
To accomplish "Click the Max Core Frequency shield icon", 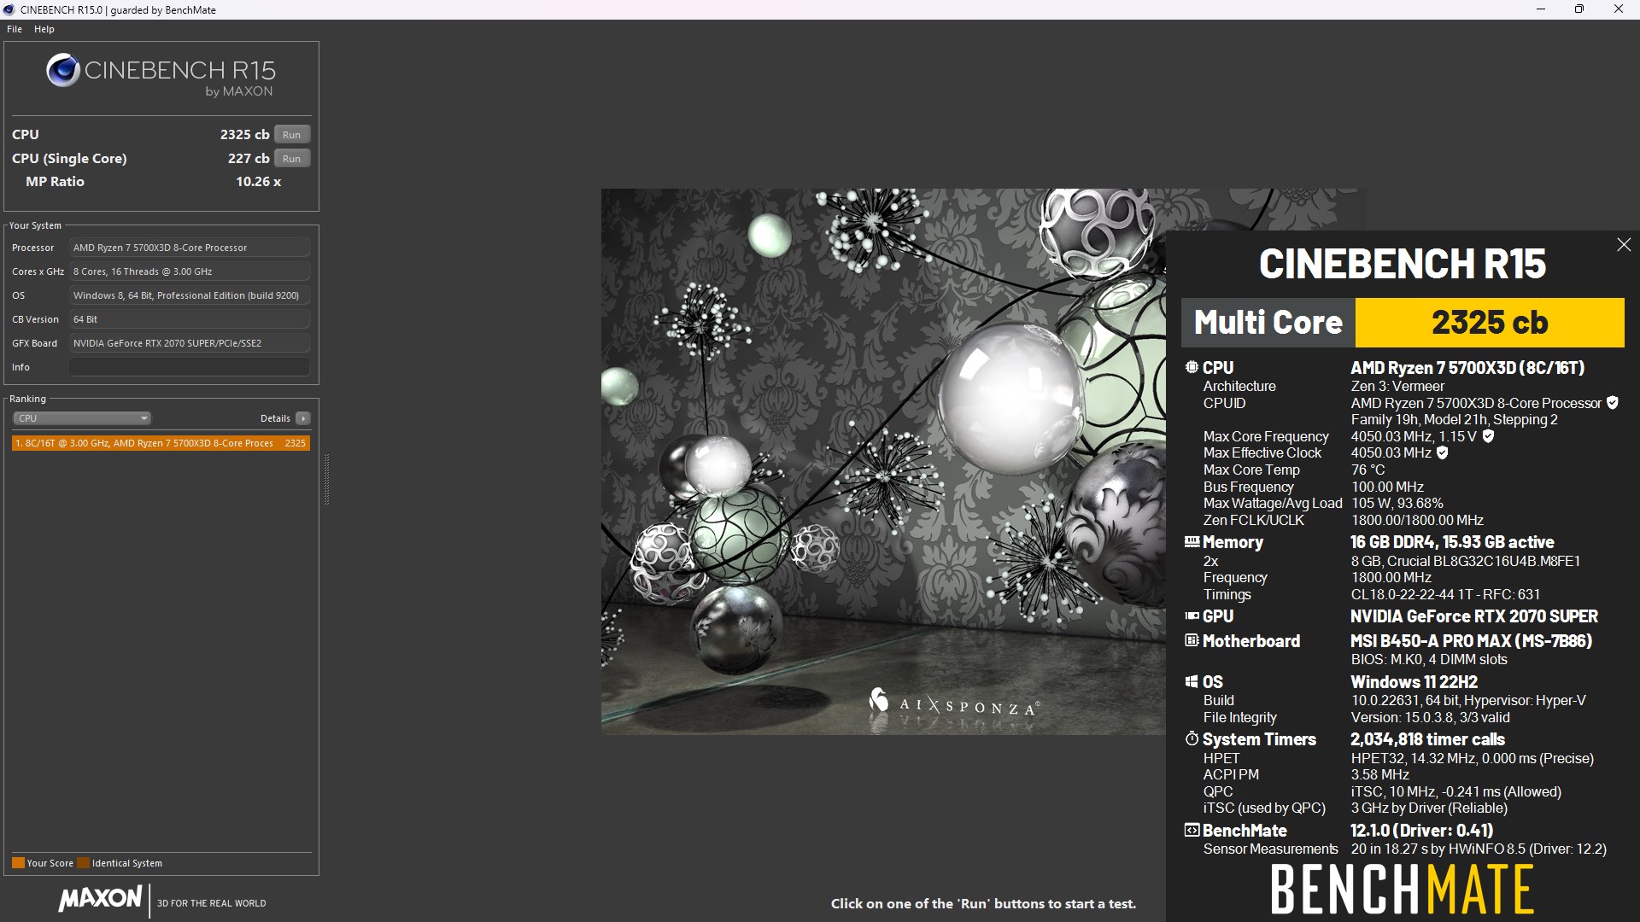I will pos(1488,436).
